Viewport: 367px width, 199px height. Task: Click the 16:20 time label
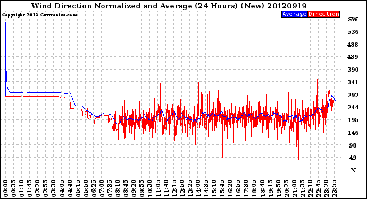(x=230, y=188)
